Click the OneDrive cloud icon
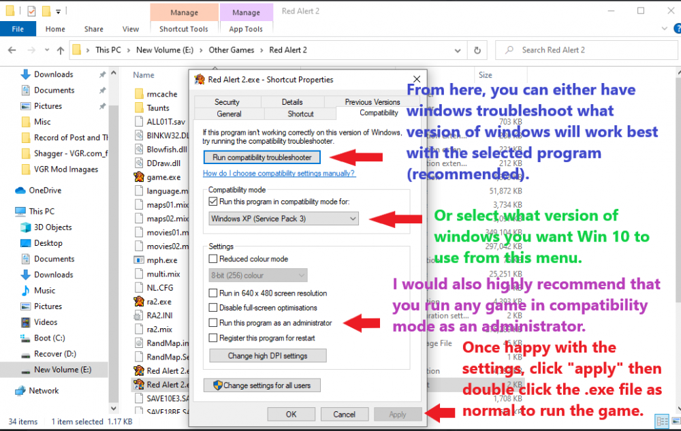The image size is (681, 431). point(20,191)
